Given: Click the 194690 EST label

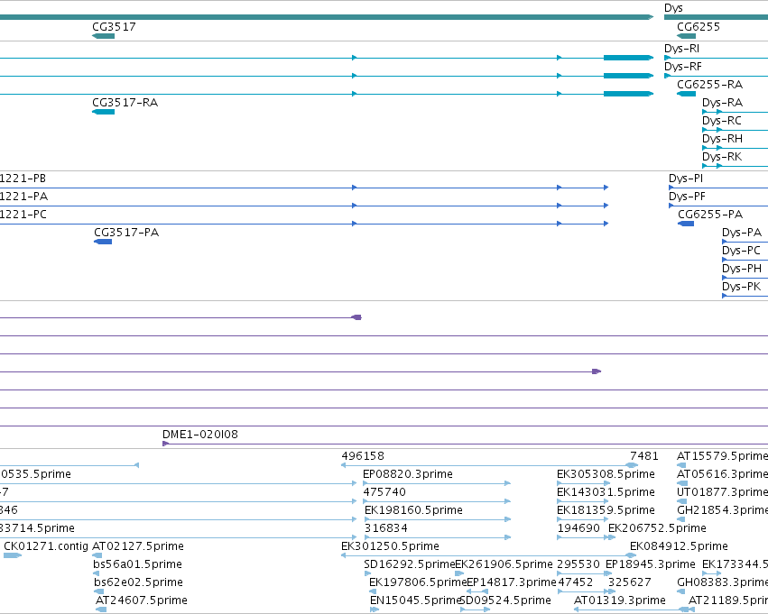Looking at the screenshot, I should 579,528.
